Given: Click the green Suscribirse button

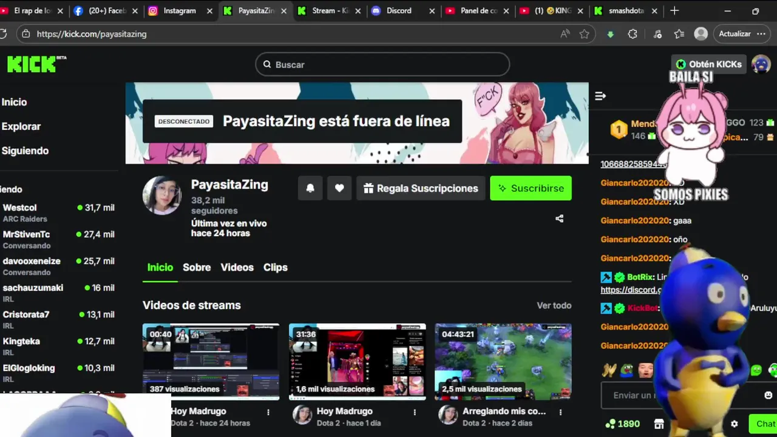Looking at the screenshot, I should [x=531, y=188].
